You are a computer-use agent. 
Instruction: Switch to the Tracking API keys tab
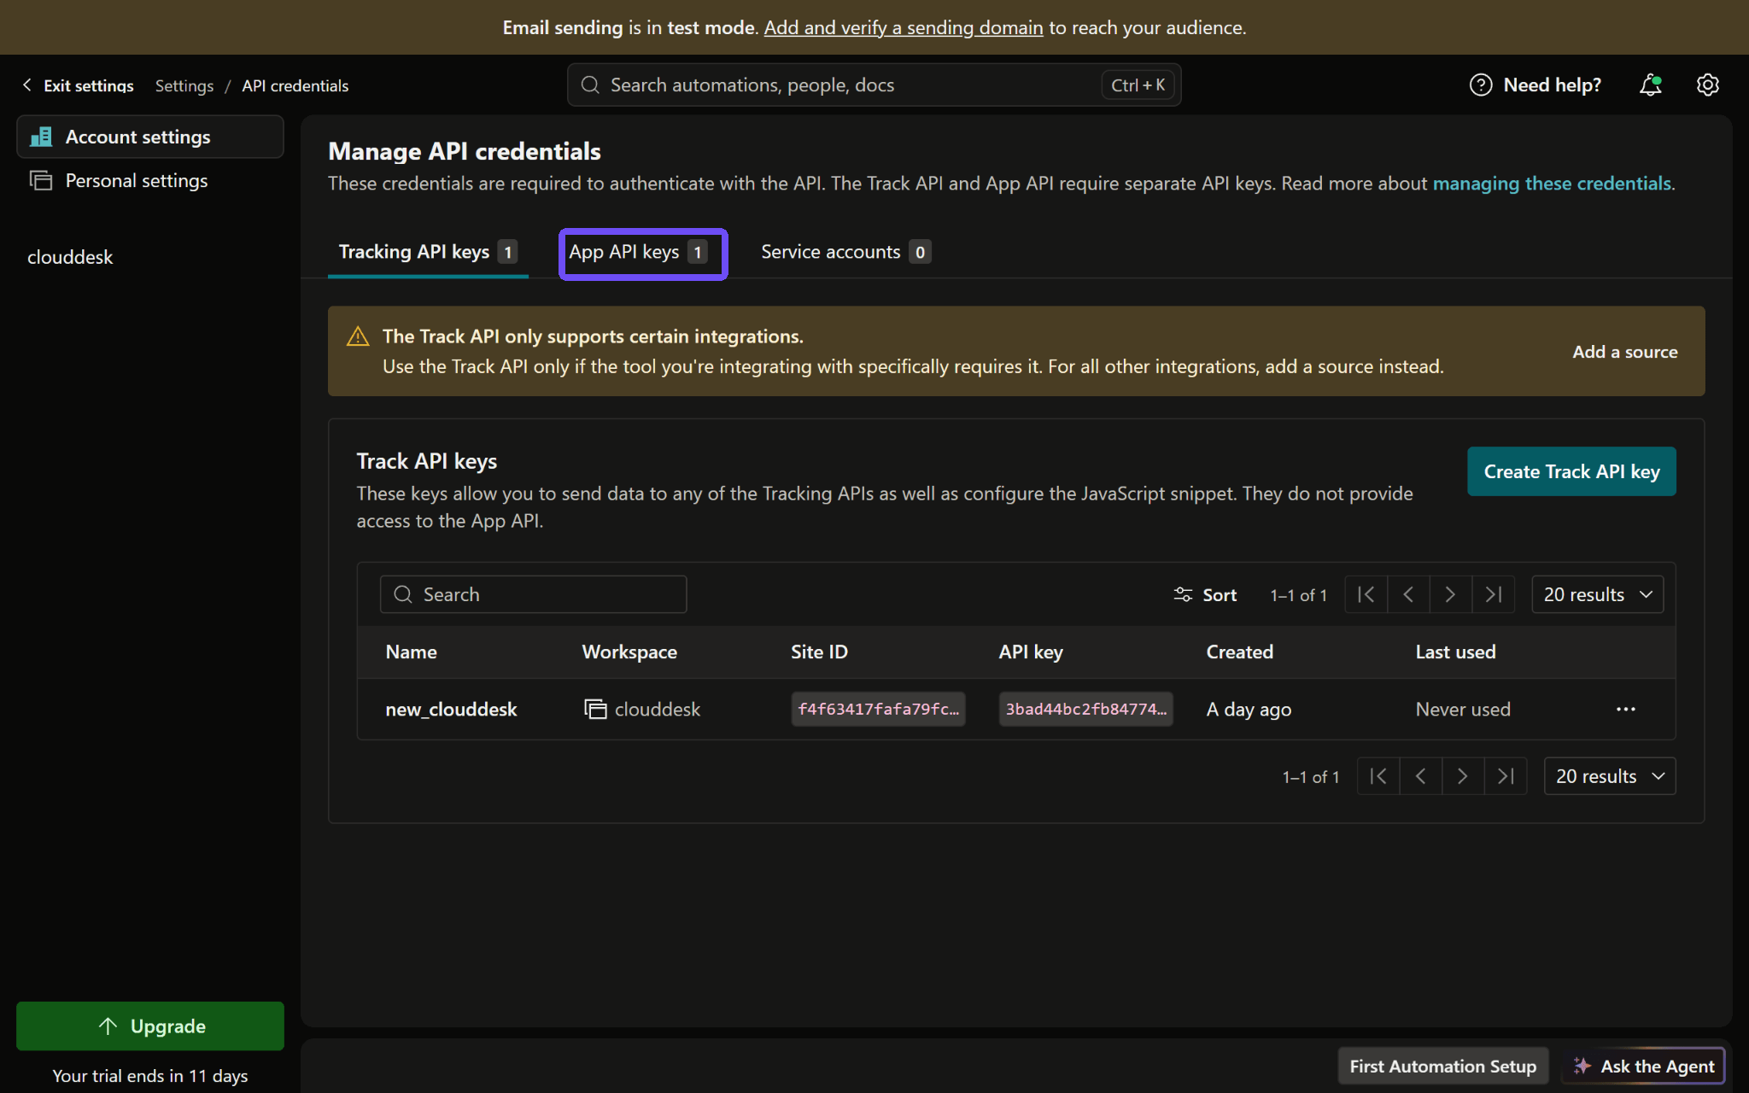point(428,252)
